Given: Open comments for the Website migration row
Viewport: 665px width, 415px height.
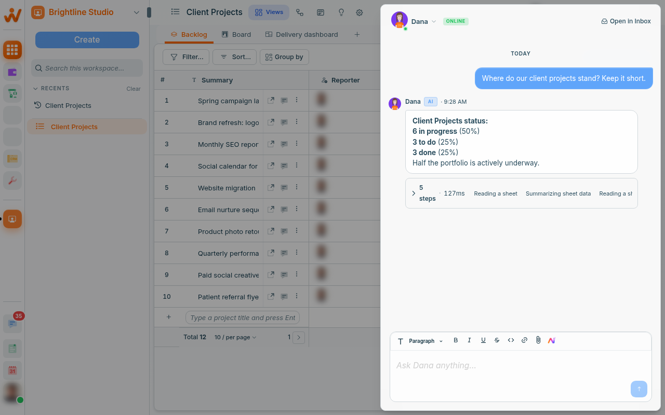Looking at the screenshot, I should pos(284,188).
